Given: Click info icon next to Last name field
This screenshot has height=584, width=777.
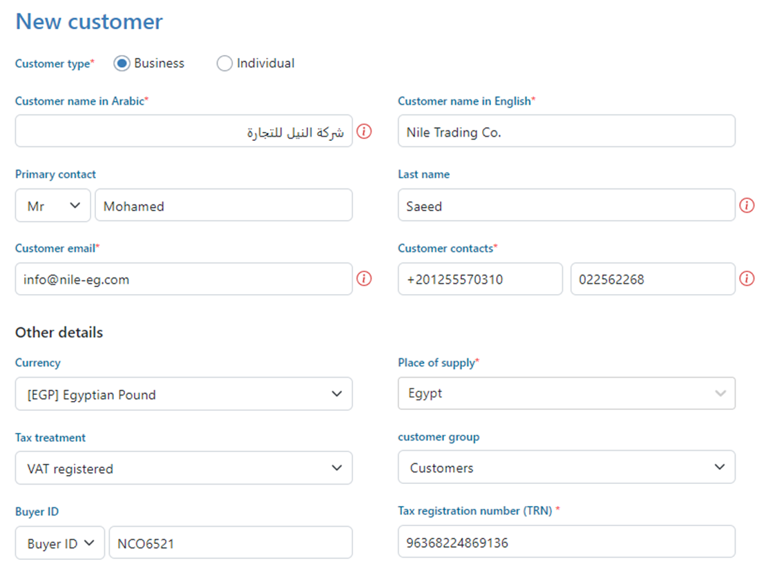Looking at the screenshot, I should pyautogui.click(x=747, y=205).
